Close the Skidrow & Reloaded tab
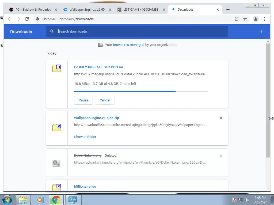Image resolution: width=274 pixels, height=205 pixels. click(x=56, y=10)
